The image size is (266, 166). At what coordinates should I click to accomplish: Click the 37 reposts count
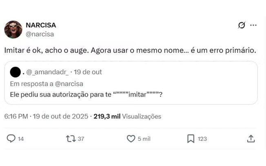point(81,139)
